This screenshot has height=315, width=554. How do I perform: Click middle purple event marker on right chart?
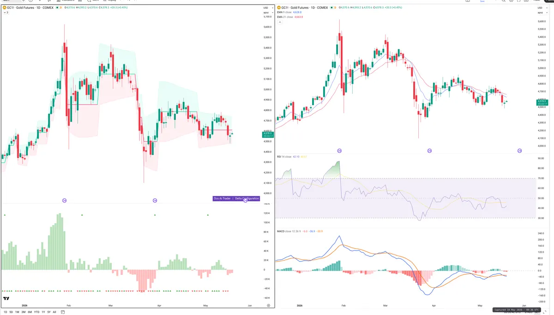point(430,151)
